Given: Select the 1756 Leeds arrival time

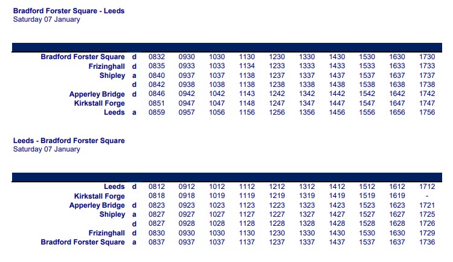Looking at the screenshot, I should 427,112.
